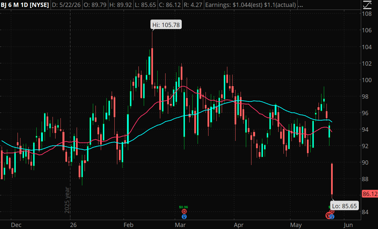378x229 pixels.
Task: Open the red phone conference call icon near March
Action: [x=184, y=212]
